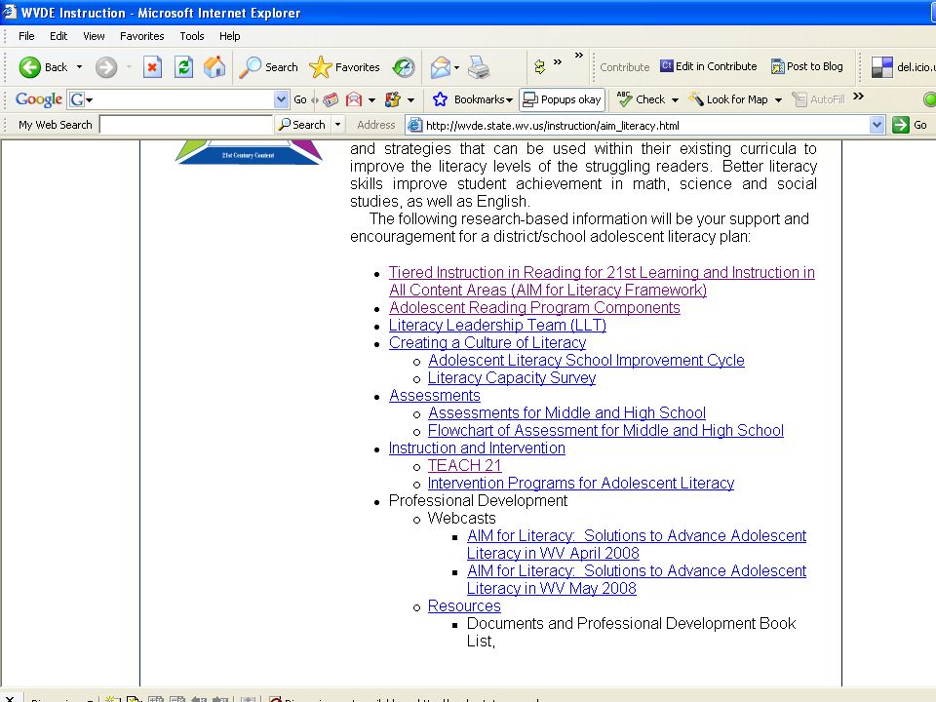Open the Favorites star button

click(x=344, y=67)
